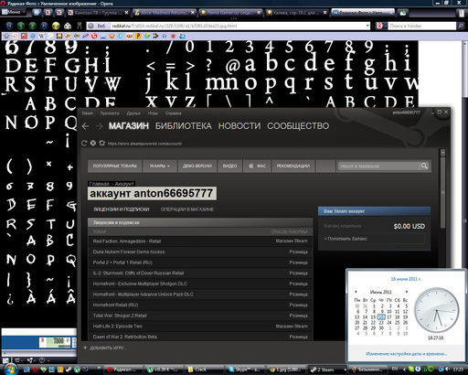468x375 pixels.
Task: Switch to the Alice: Madness Returns tab
Action: tap(165, 13)
